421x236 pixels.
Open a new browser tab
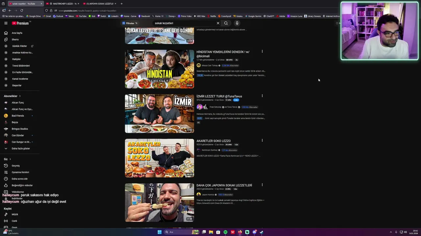(121, 4)
